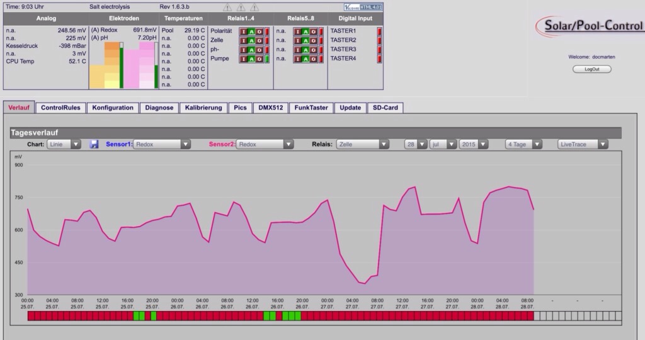The image size is (645, 340).
Task: Click the Redox value 691.8mV
Action: [x=145, y=30]
